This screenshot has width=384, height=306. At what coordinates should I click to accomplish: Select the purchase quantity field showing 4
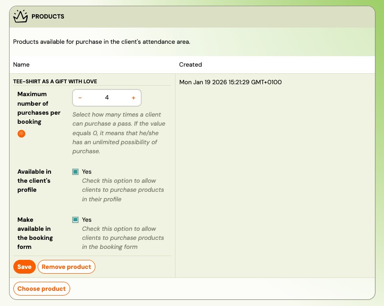click(106, 98)
